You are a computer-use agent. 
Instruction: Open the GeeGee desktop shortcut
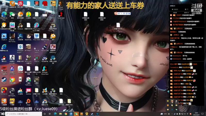(x=28, y=91)
